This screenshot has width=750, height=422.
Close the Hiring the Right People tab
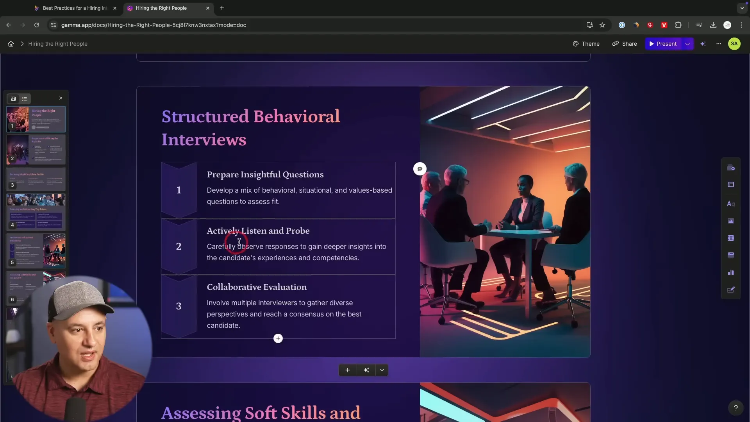208,8
